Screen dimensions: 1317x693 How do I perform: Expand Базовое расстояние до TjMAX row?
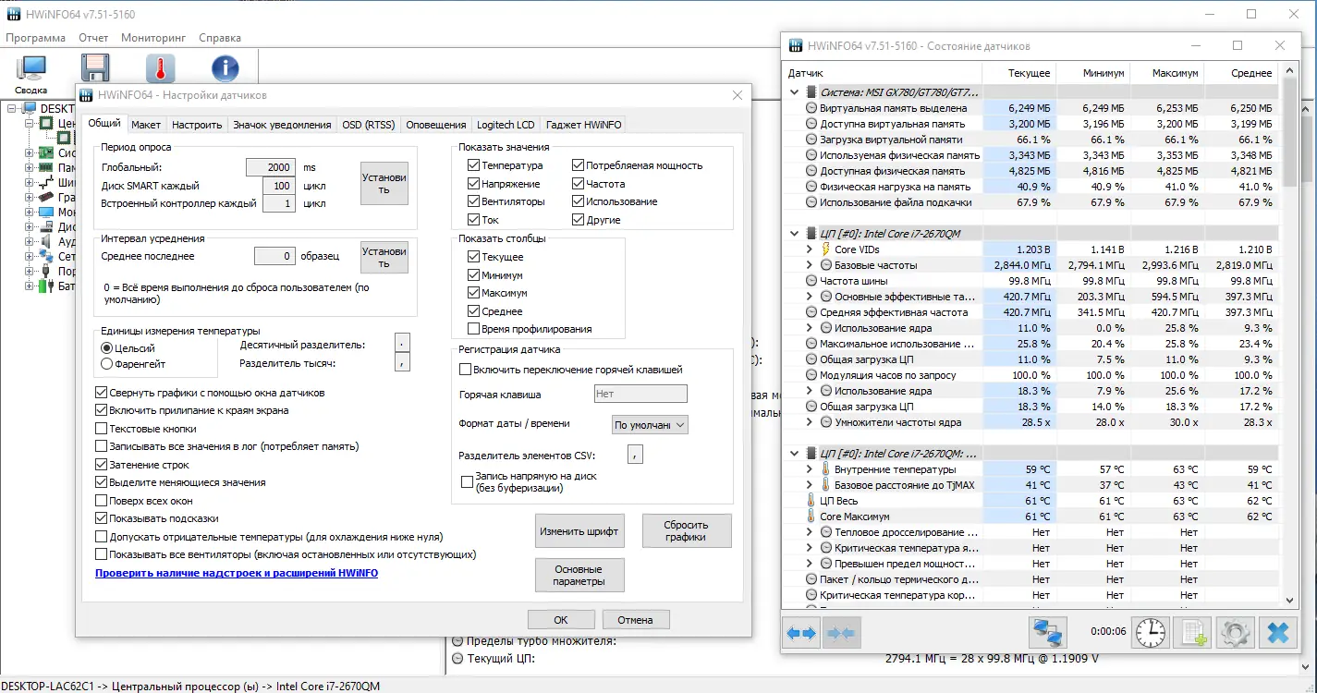click(809, 485)
